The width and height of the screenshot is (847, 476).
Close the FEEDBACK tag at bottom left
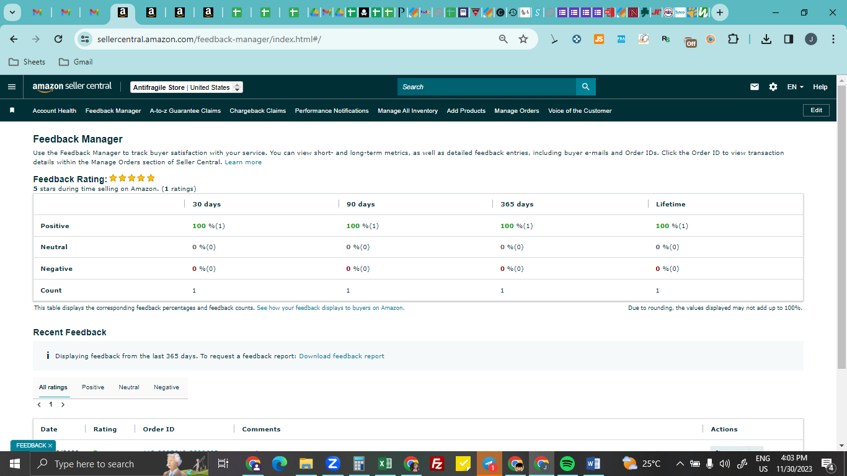tap(50, 446)
